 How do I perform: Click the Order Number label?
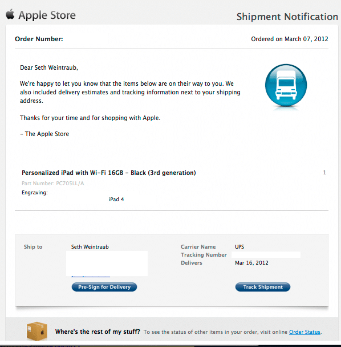tap(39, 39)
